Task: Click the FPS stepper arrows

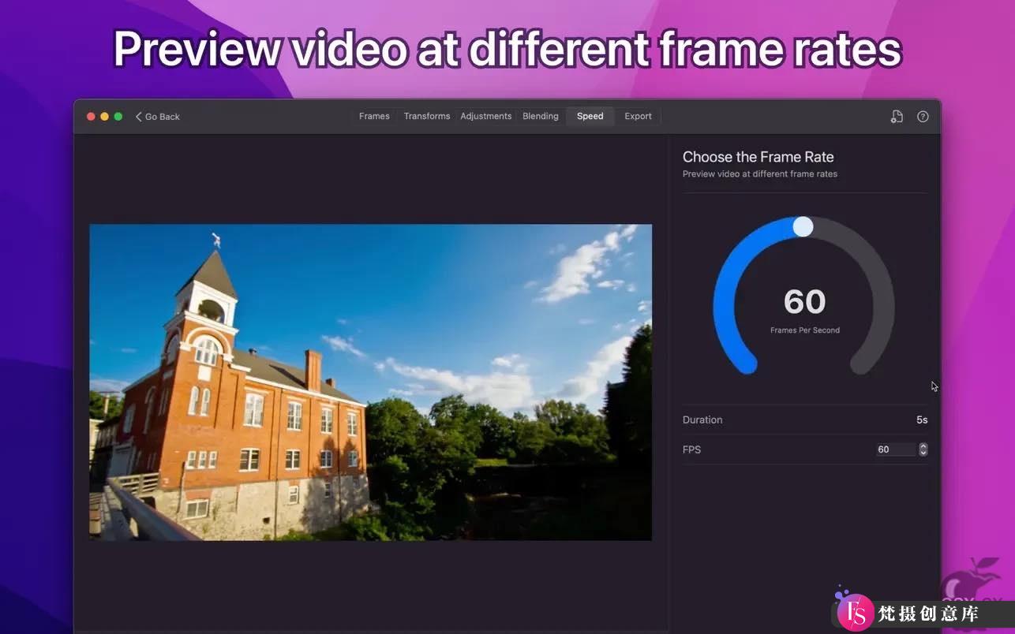Action: [923, 449]
